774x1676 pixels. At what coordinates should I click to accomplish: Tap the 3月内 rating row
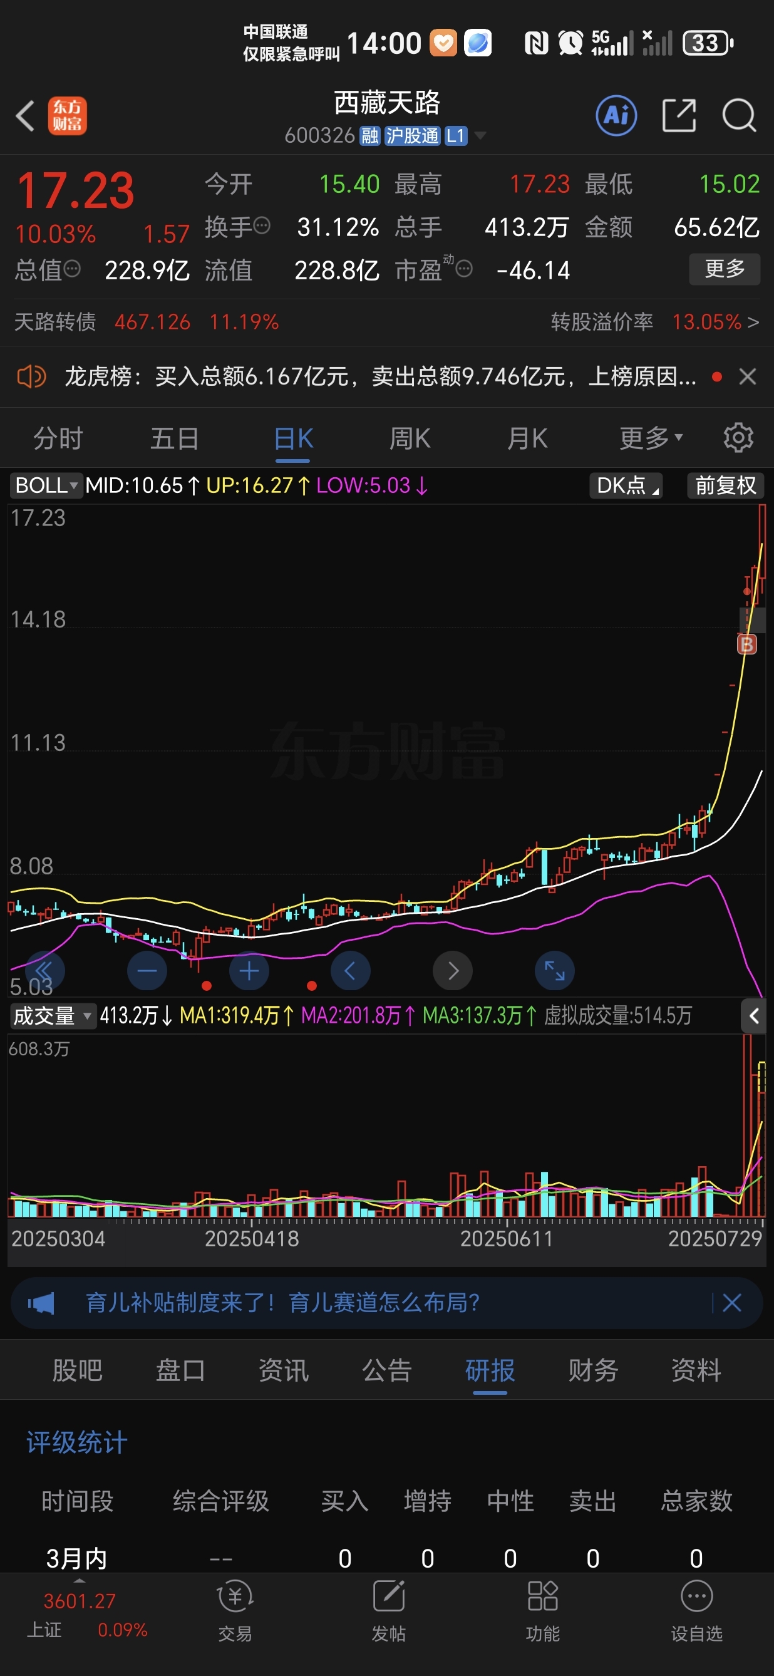(387, 1558)
